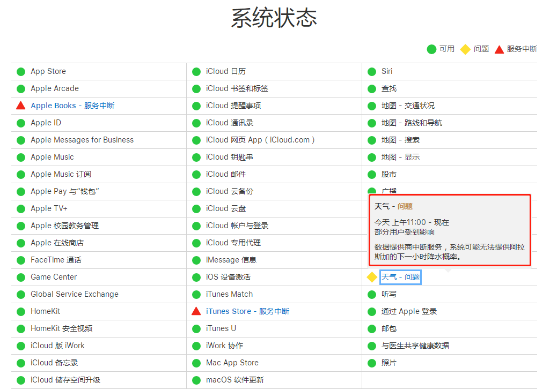Click the 与医生共享健康数据 entry
550x390 pixels.
point(415,346)
